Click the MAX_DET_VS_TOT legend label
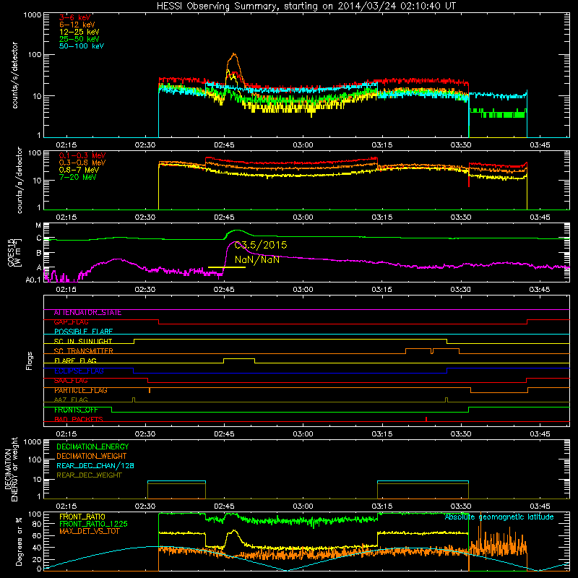This screenshot has height=578, width=578. 89,532
